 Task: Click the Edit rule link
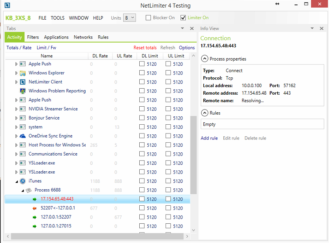231,138
